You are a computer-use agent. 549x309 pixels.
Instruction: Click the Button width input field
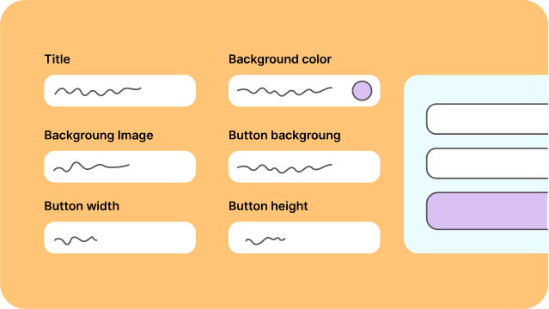(119, 237)
